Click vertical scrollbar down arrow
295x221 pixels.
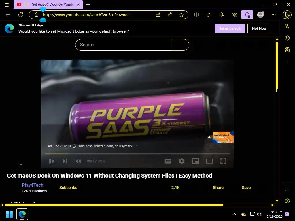(x=277, y=201)
